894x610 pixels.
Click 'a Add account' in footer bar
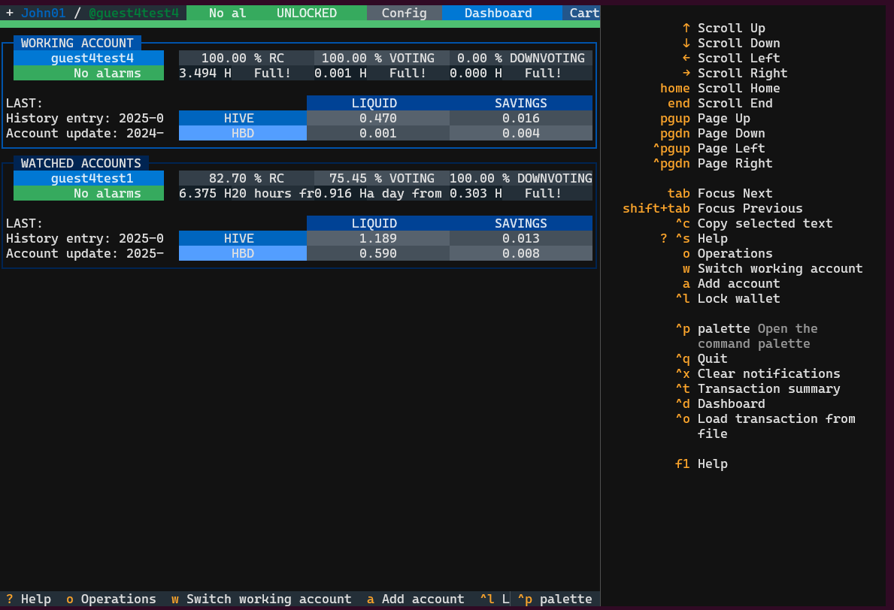(x=416, y=599)
